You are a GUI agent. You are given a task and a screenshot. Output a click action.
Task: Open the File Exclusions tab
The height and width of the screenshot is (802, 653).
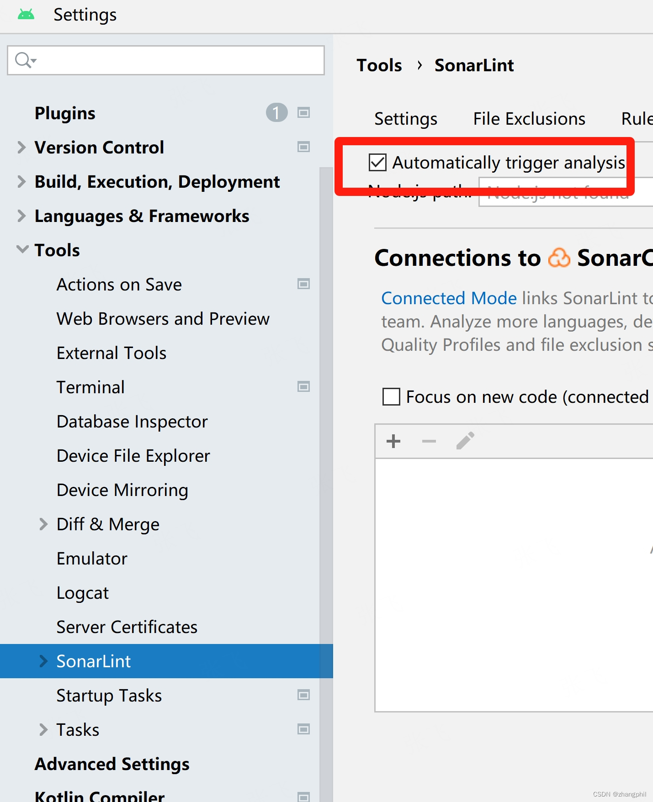529,119
